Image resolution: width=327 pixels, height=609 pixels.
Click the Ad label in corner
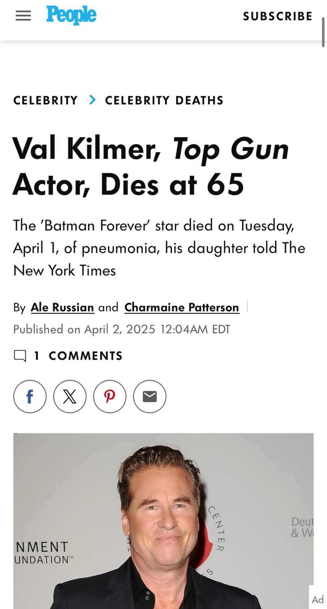318,599
